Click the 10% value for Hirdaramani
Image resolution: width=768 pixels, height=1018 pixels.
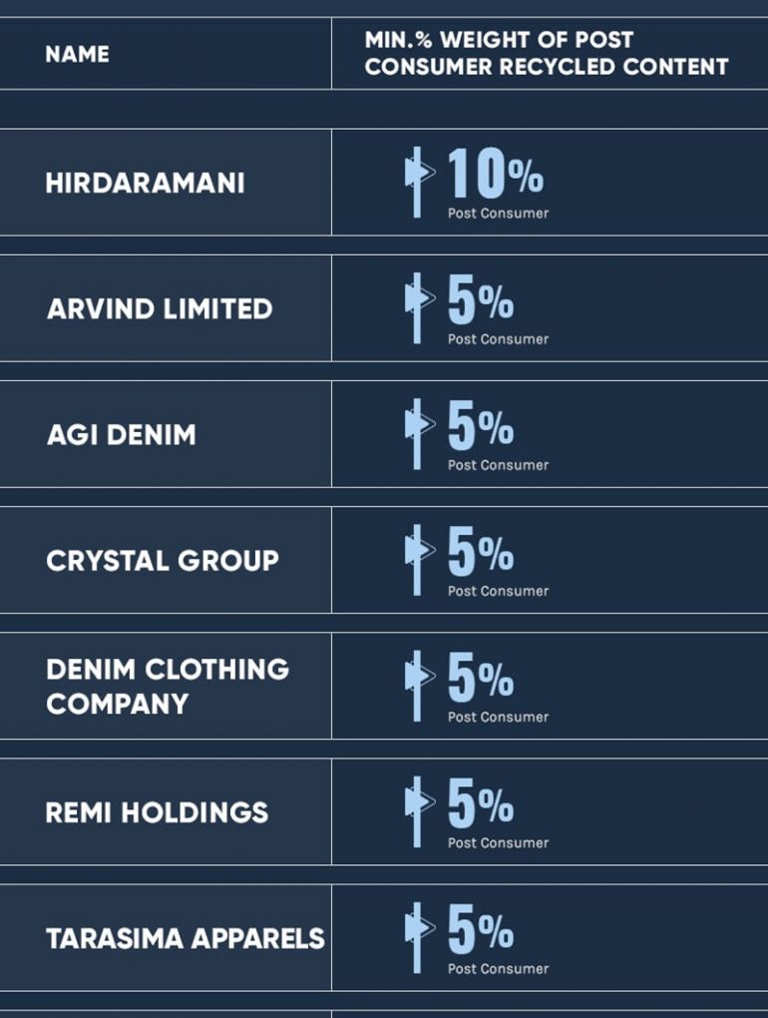496,172
